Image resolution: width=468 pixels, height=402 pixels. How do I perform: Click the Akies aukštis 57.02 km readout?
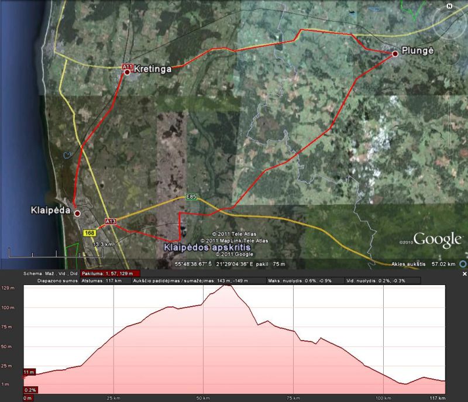pos(424,264)
